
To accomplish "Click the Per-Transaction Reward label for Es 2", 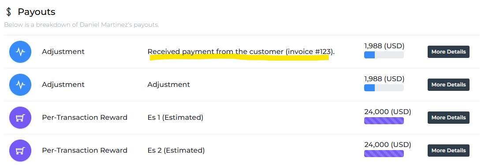I will (85, 151).
